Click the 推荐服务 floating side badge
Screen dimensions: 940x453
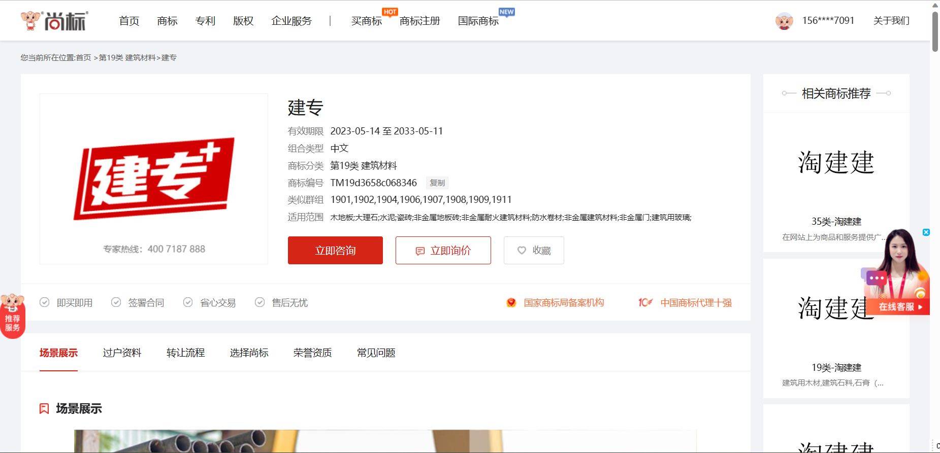[12, 316]
